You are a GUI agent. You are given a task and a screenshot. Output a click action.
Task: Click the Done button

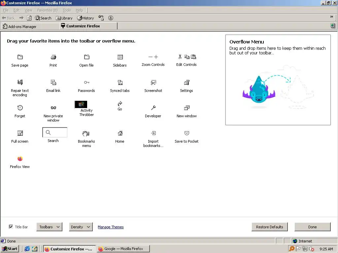tap(312, 227)
